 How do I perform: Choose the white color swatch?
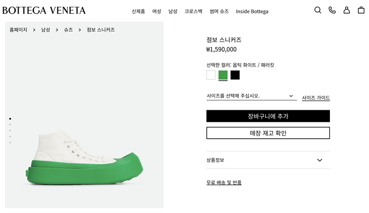pos(211,75)
